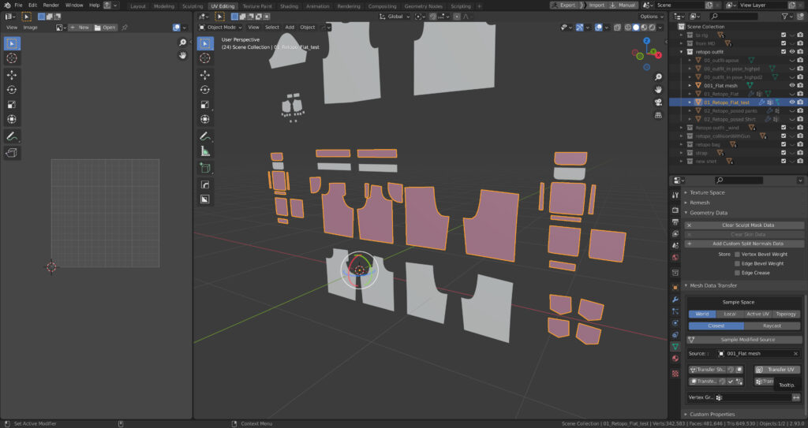Image resolution: width=808 pixels, height=428 pixels.
Task: Toggle camera view in viewport navigation
Action: click(658, 102)
